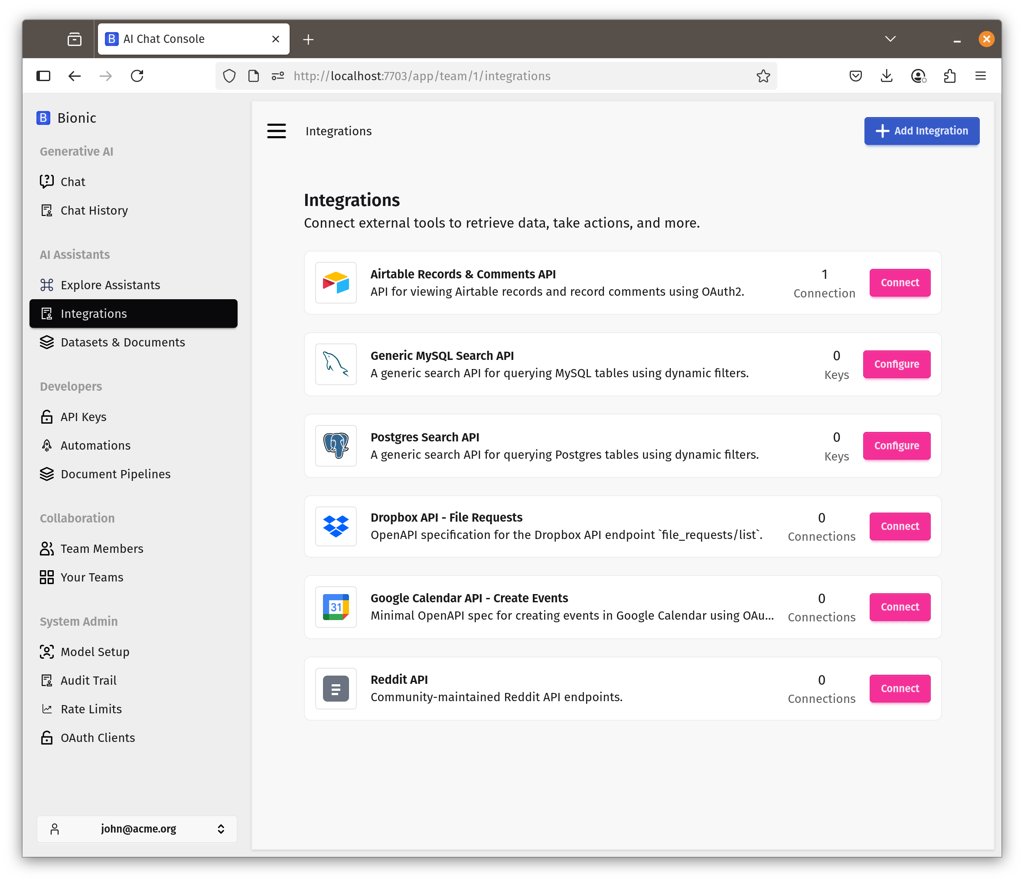Viewport: 1024px width, 882px height.
Task: Switch to the Integrations menu item
Action: coord(93,314)
